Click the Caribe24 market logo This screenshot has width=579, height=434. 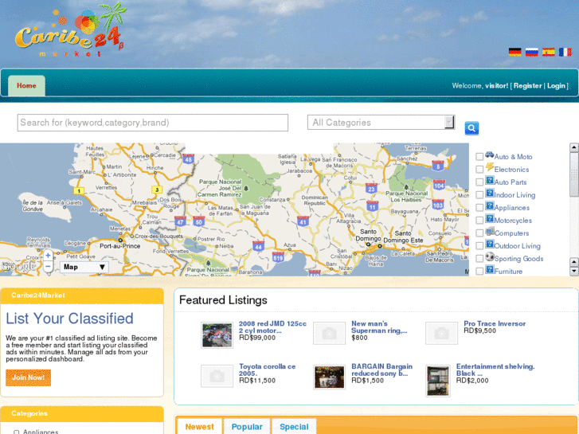click(70, 31)
